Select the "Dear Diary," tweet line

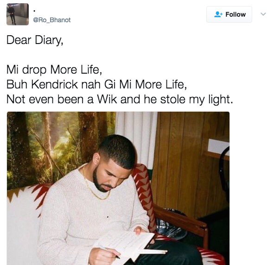(x=35, y=40)
